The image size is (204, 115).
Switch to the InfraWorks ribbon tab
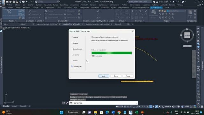coord(95,8)
